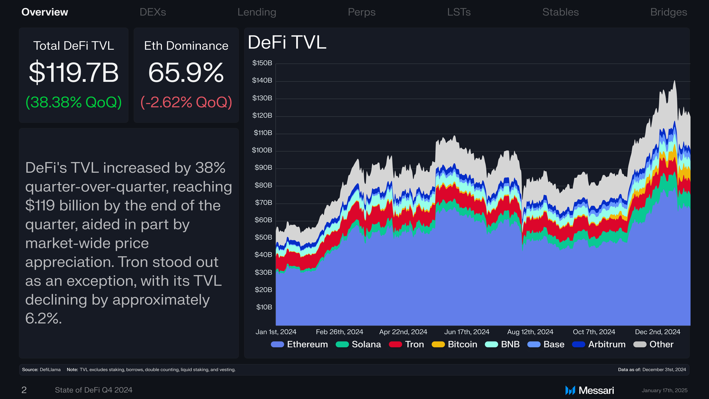Select the "$119.7B" value
This screenshot has height=399, width=709.
73,73
